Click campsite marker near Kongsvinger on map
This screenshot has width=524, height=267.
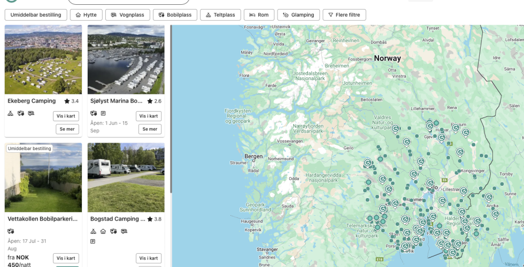point(460,152)
